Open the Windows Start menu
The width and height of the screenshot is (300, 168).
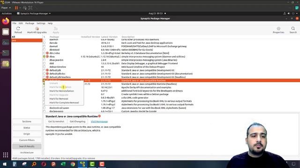pyautogui.click(x=5, y=164)
